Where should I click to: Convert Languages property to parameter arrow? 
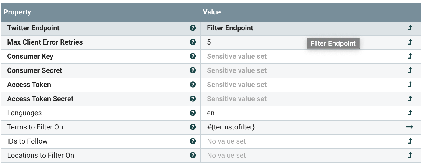point(410,113)
